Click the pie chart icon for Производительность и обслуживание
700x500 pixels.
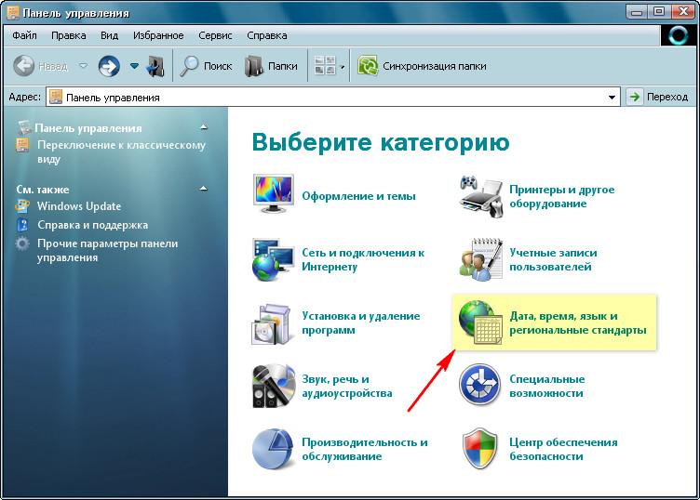tap(274, 449)
